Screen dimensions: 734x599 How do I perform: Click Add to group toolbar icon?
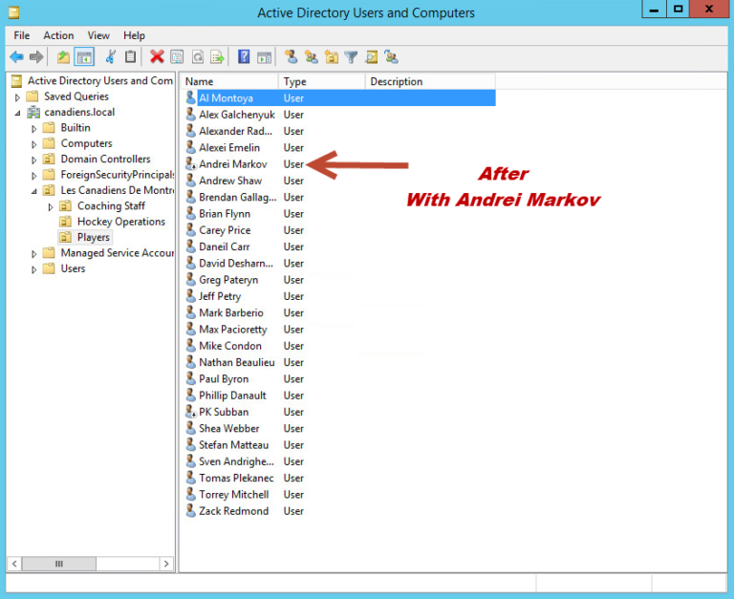[391, 57]
